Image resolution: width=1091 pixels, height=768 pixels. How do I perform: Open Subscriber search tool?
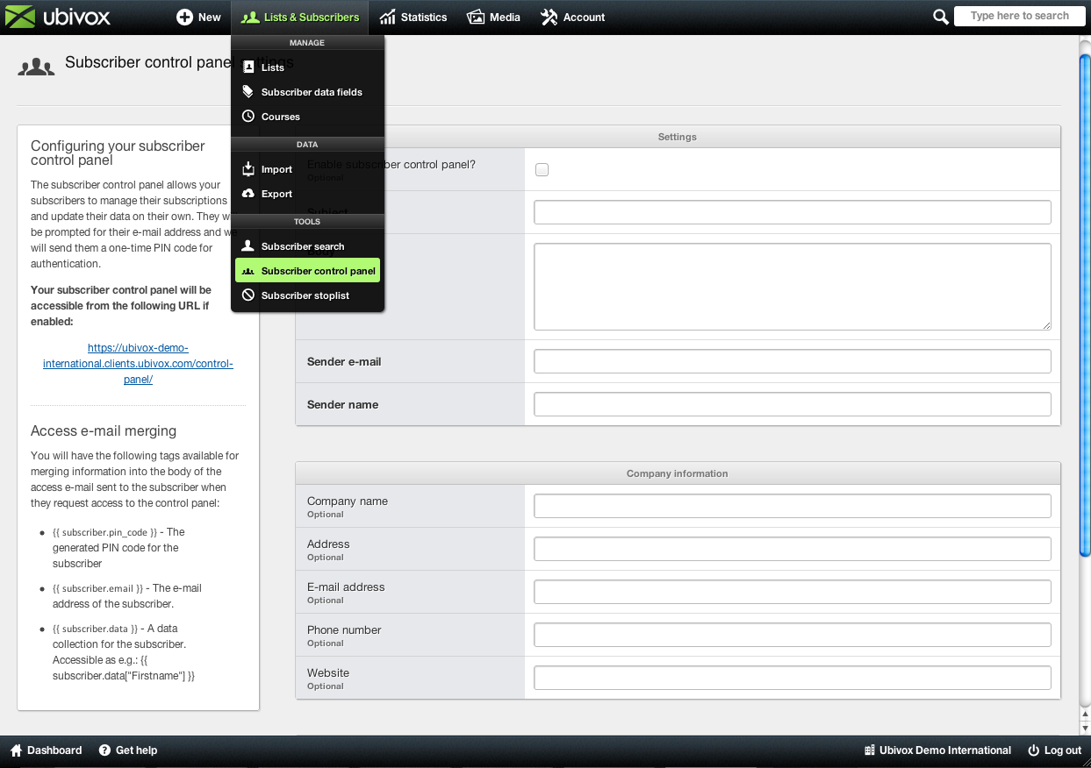click(x=308, y=246)
